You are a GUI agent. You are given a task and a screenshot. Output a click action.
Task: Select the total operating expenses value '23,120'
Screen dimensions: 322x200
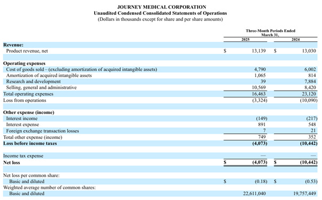(x=309, y=94)
